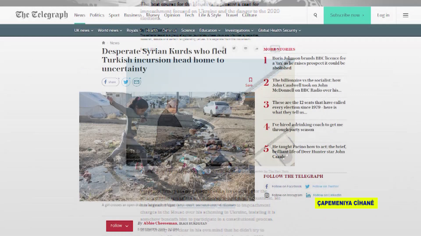Click author name Abbie Cheeseman
This screenshot has height=236, width=421.
point(161,223)
